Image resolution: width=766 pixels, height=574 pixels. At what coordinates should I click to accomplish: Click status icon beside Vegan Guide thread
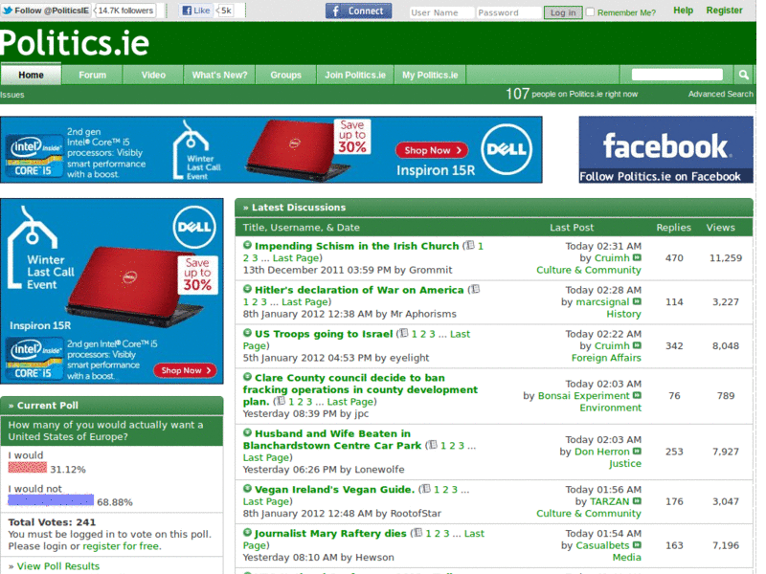point(247,489)
